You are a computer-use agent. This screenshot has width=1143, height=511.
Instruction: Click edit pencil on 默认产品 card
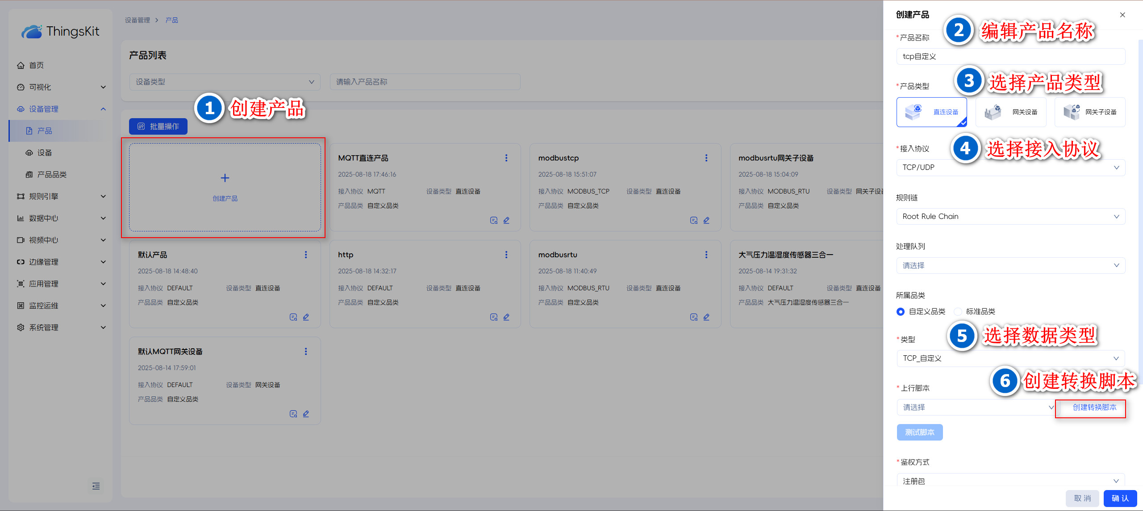pos(306,317)
